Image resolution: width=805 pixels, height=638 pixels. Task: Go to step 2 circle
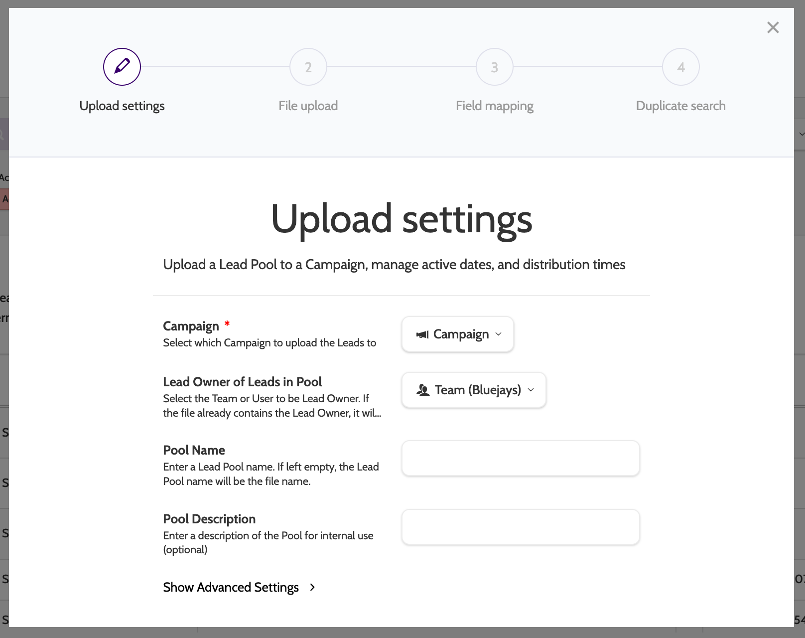[308, 67]
